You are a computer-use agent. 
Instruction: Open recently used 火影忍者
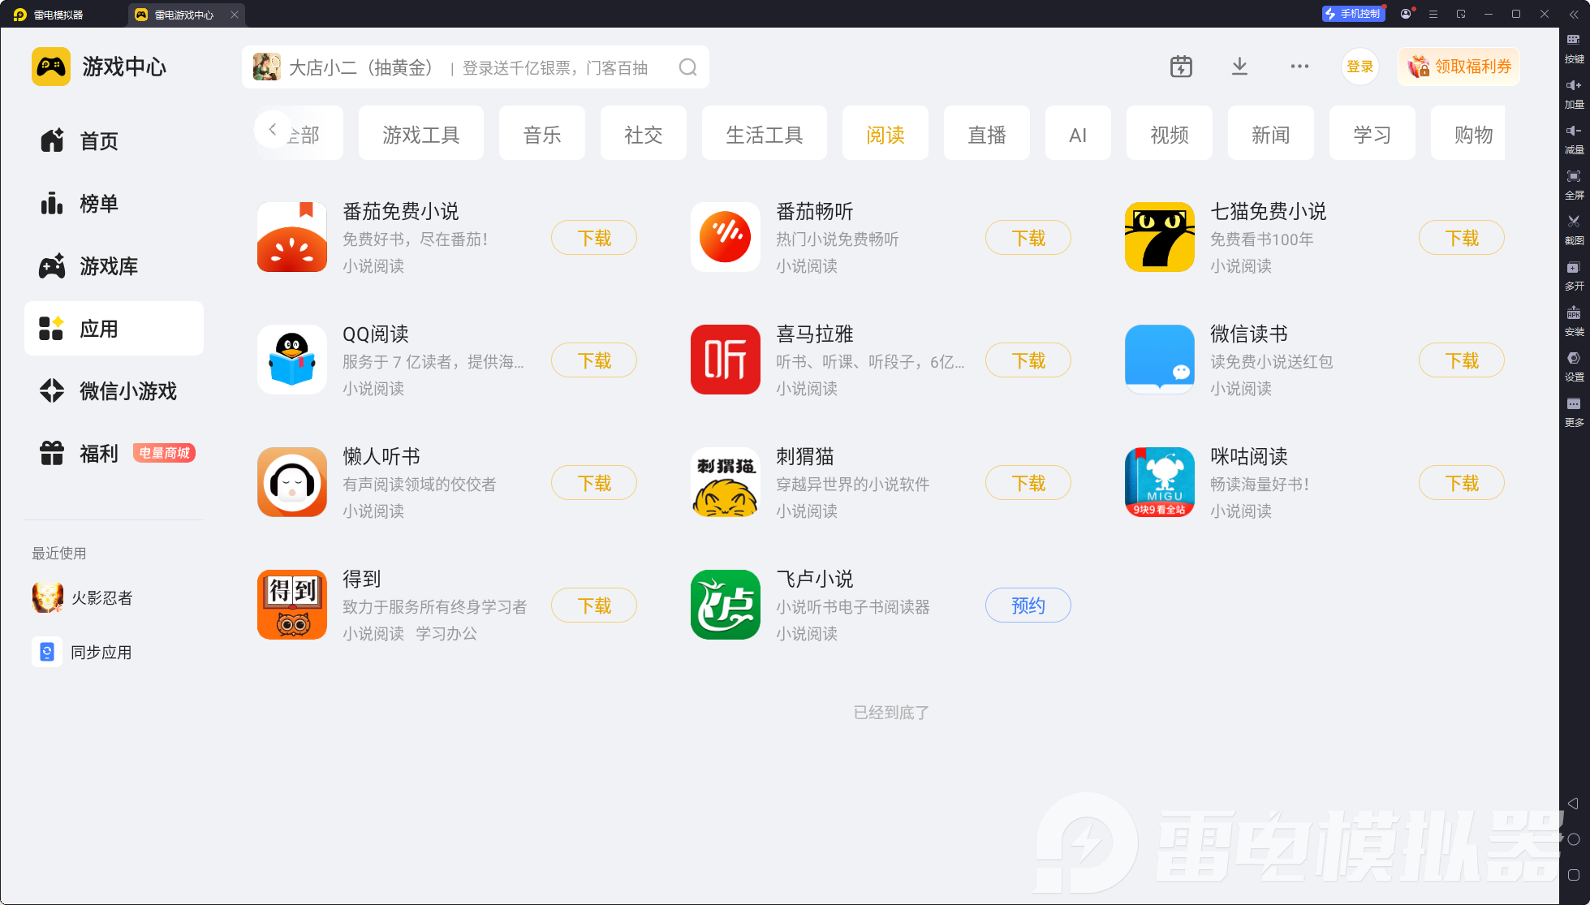(x=83, y=598)
